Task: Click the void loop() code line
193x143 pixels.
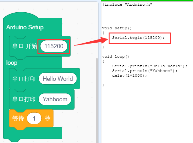Action: click(116, 57)
